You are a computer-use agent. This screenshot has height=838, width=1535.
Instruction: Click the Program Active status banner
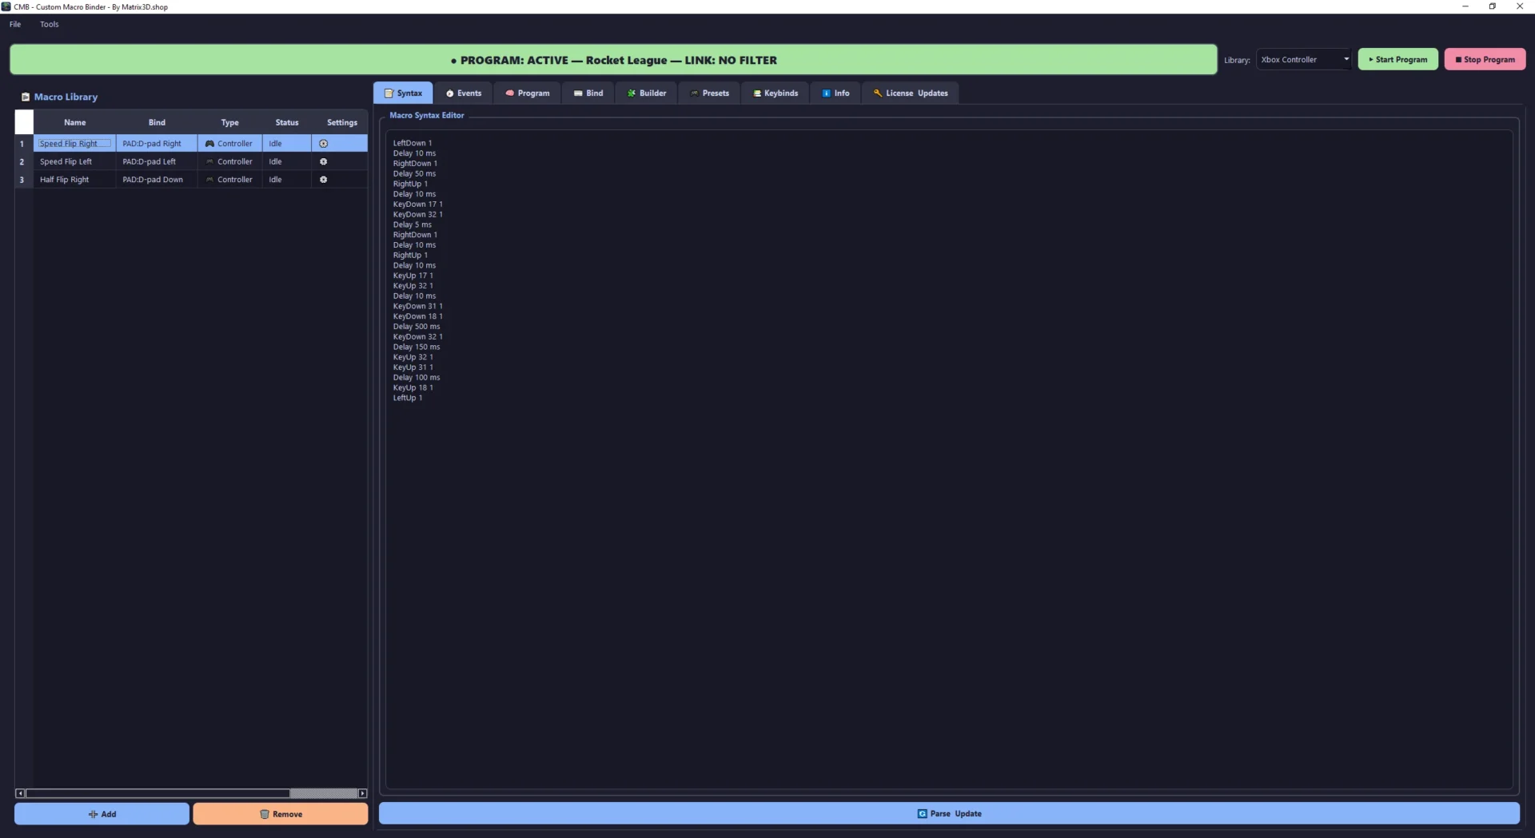coord(613,60)
